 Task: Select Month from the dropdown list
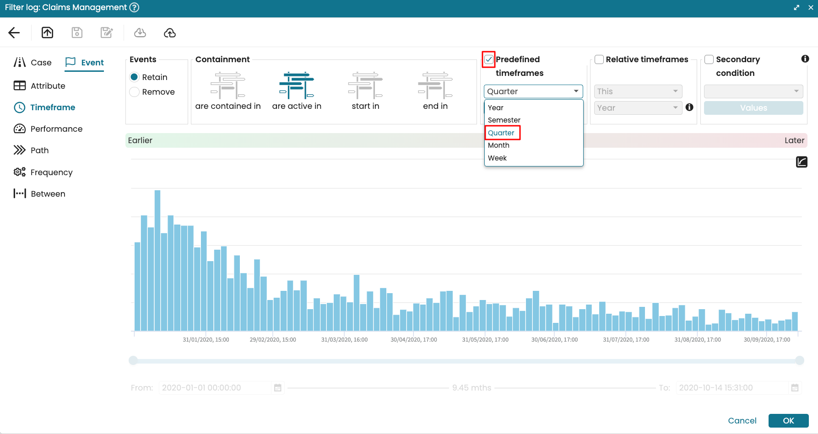point(498,145)
